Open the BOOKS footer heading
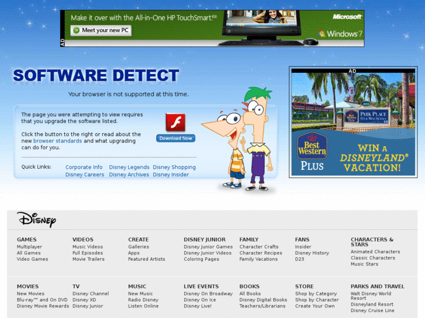The width and height of the screenshot is (425, 318). (250, 286)
